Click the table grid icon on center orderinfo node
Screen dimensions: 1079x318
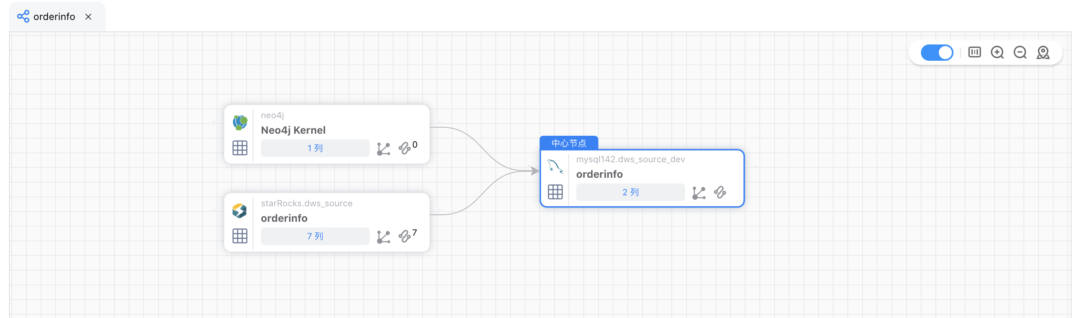click(555, 192)
